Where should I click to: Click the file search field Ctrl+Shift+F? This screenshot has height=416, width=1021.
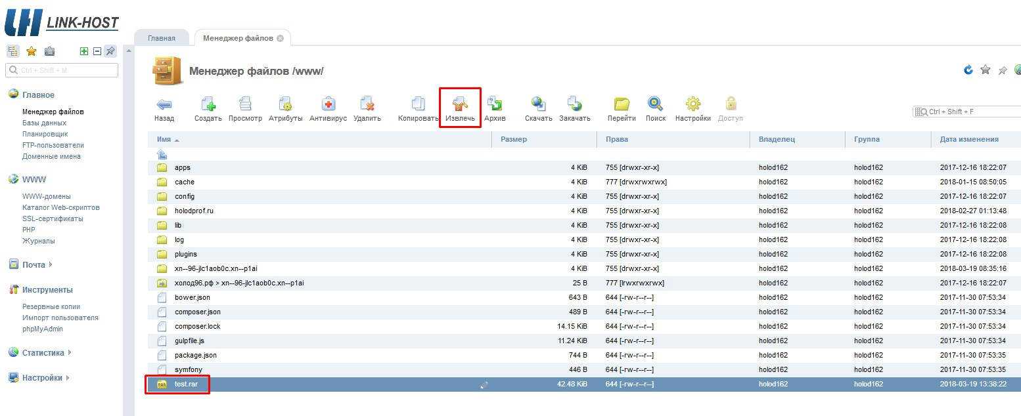pyautogui.click(x=969, y=112)
